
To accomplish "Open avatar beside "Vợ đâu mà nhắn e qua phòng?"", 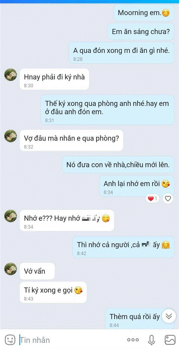I will pos(11,136).
